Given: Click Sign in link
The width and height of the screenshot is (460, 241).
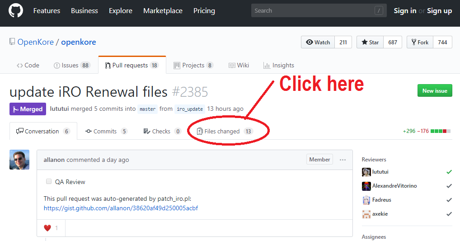Looking at the screenshot, I should coord(405,11).
